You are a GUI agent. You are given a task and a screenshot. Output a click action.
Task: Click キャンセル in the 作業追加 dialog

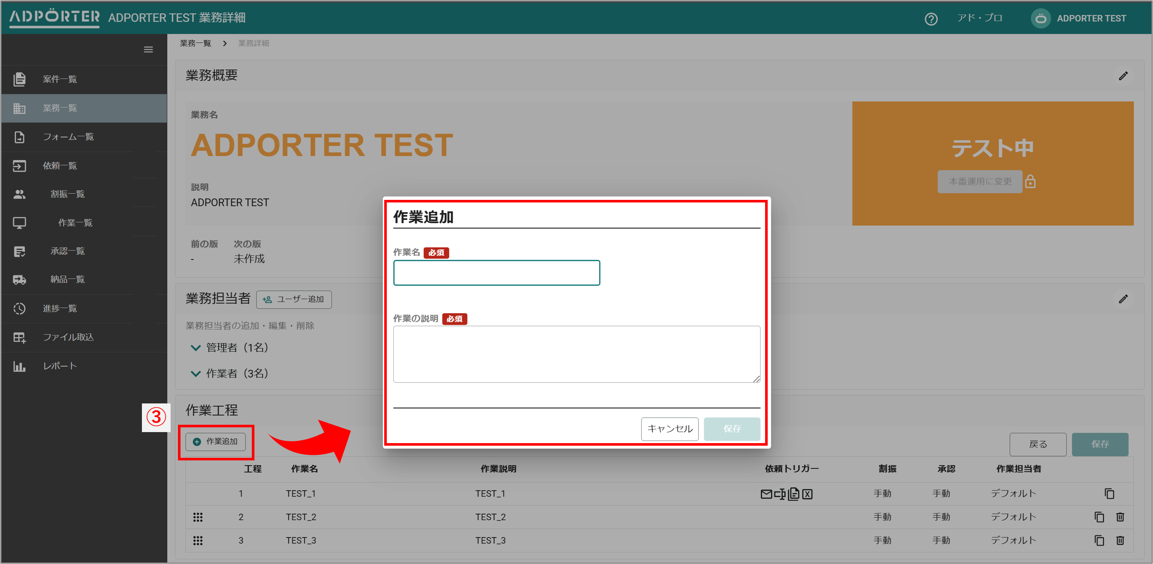pos(670,429)
